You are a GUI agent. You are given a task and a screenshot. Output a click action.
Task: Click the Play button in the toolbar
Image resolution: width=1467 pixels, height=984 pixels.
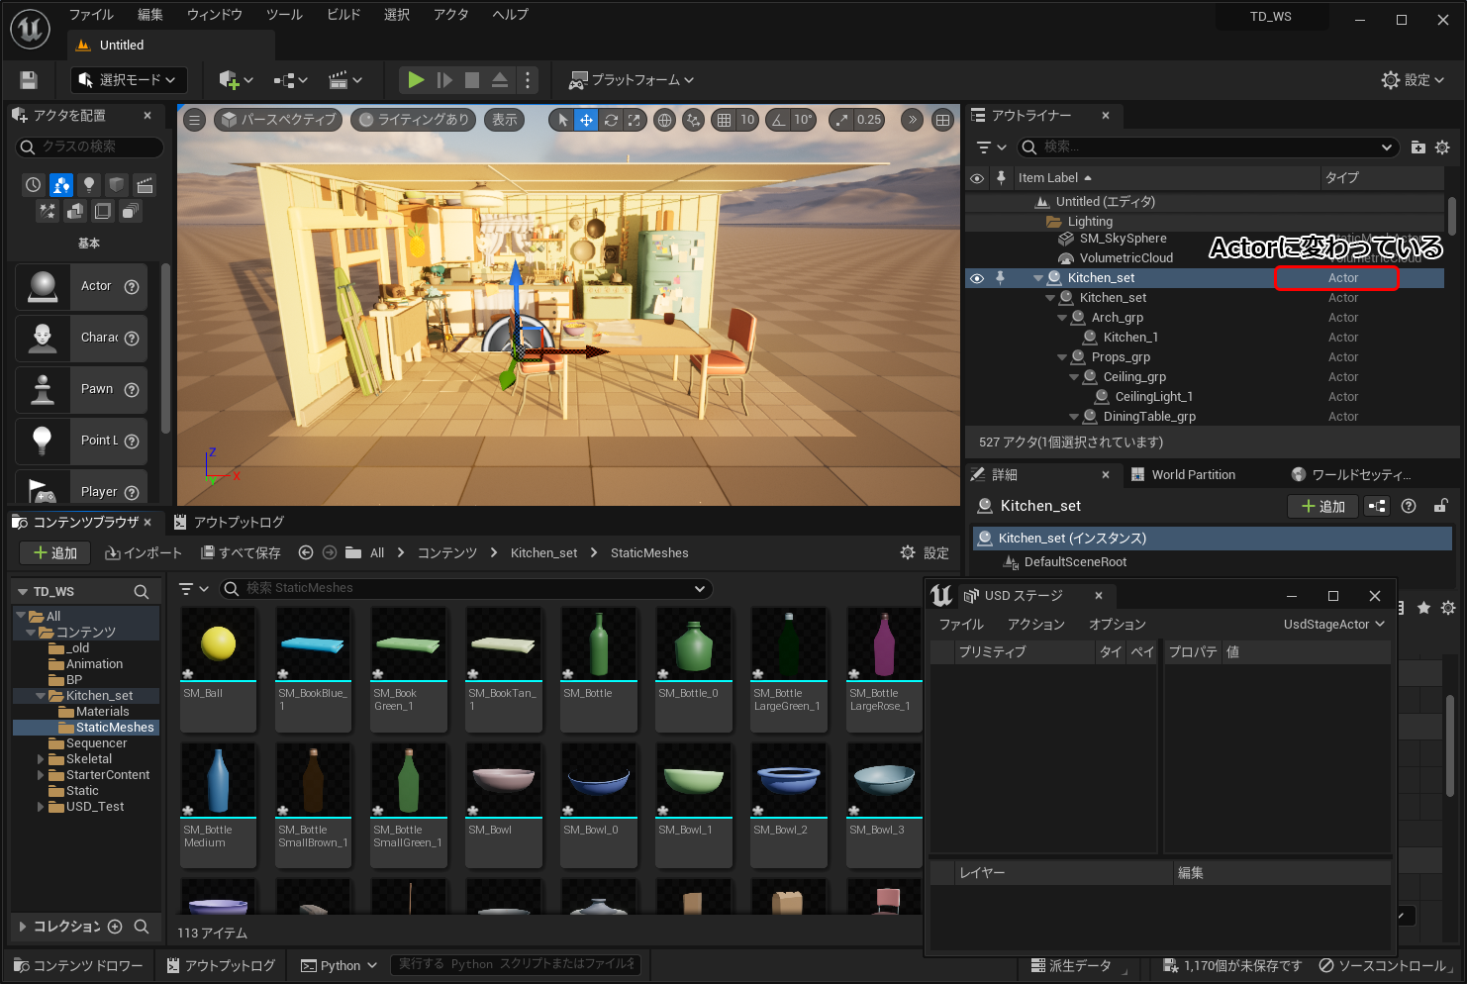click(x=416, y=80)
